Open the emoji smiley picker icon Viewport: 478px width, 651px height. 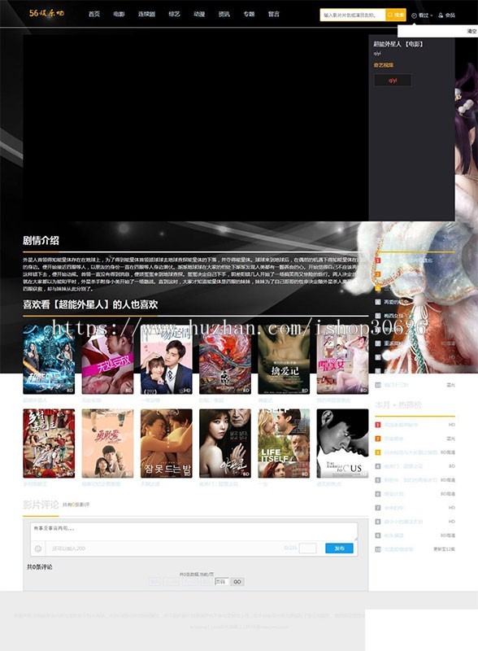point(37,548)
